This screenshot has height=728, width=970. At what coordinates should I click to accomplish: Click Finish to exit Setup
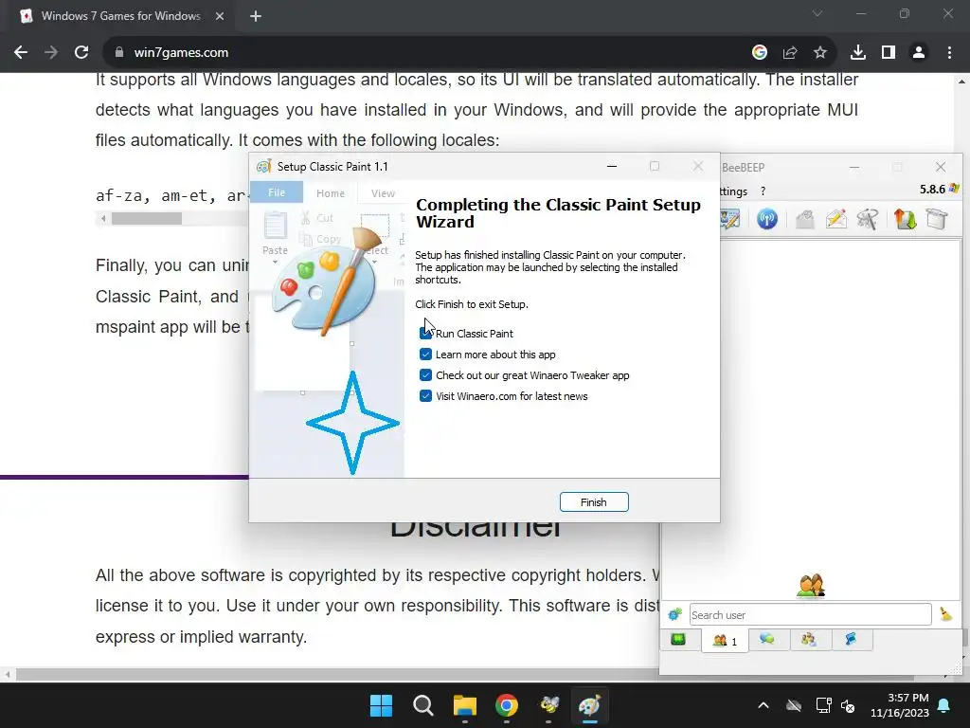pyautogui.click(x=594, y=502)
